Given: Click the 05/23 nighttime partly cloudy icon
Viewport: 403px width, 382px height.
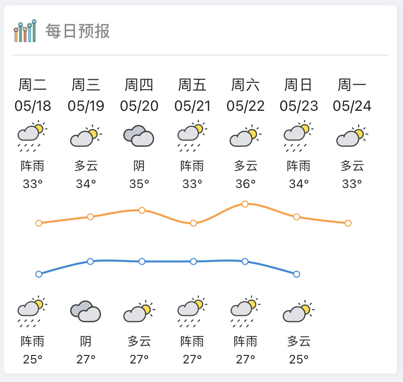Looking at the screenshot, I should (x=299, y=311).
